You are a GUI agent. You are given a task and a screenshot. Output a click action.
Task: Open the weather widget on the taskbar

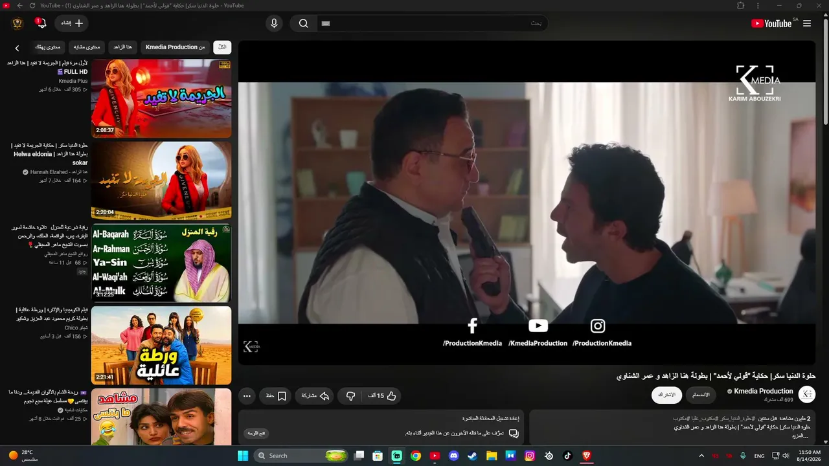(23, 456)
